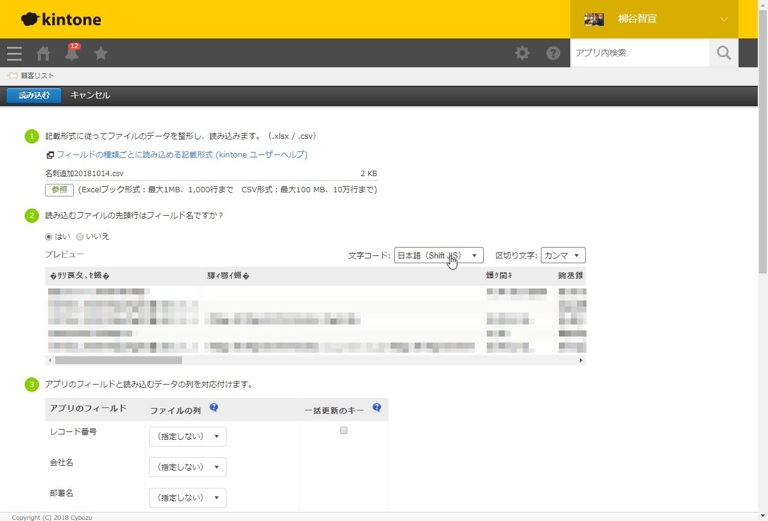Click the search magnifier button

pyautogui.click(x=724, y=53)
